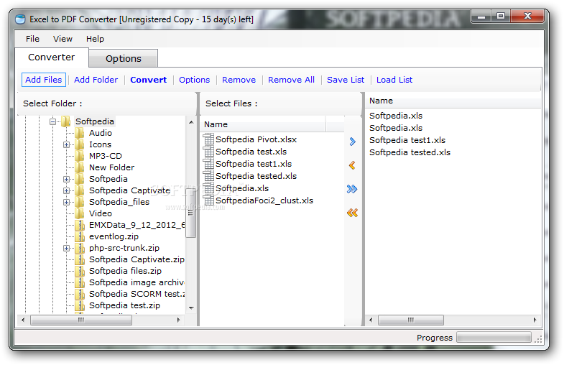Image resolution: width=564 pixels, height=365 pixels.
Task: Switch to the Options tab
Action: [x=124, y=59]
